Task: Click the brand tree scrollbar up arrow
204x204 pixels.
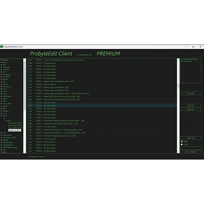Action: pyautogui.click(x=24, y=60)
